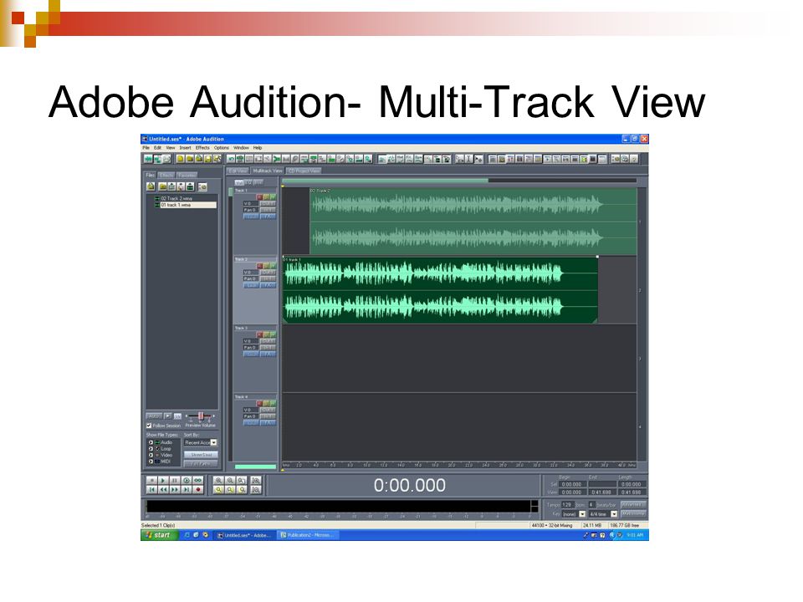Pause playback with the Pause button
Viewport: 803px width, 602px height.
(x=175, y=481)
